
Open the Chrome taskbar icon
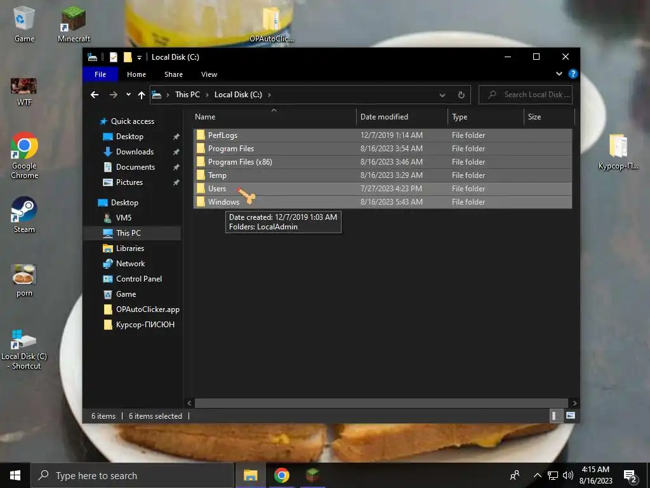pos(281,475)
